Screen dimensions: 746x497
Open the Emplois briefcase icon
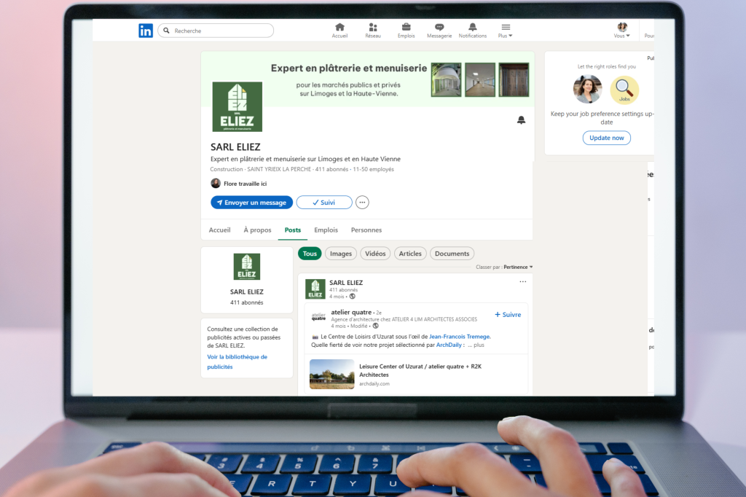[407, 31]
